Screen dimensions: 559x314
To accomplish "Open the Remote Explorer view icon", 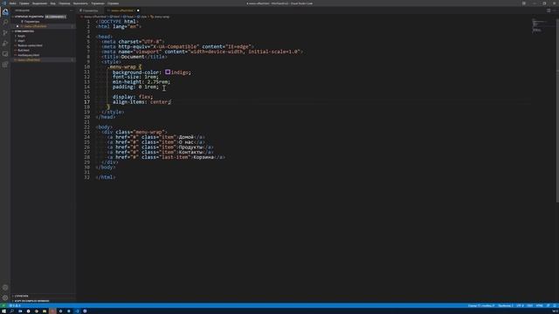I will 5,54.
